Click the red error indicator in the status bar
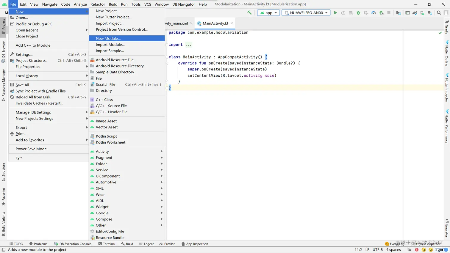 417,250
